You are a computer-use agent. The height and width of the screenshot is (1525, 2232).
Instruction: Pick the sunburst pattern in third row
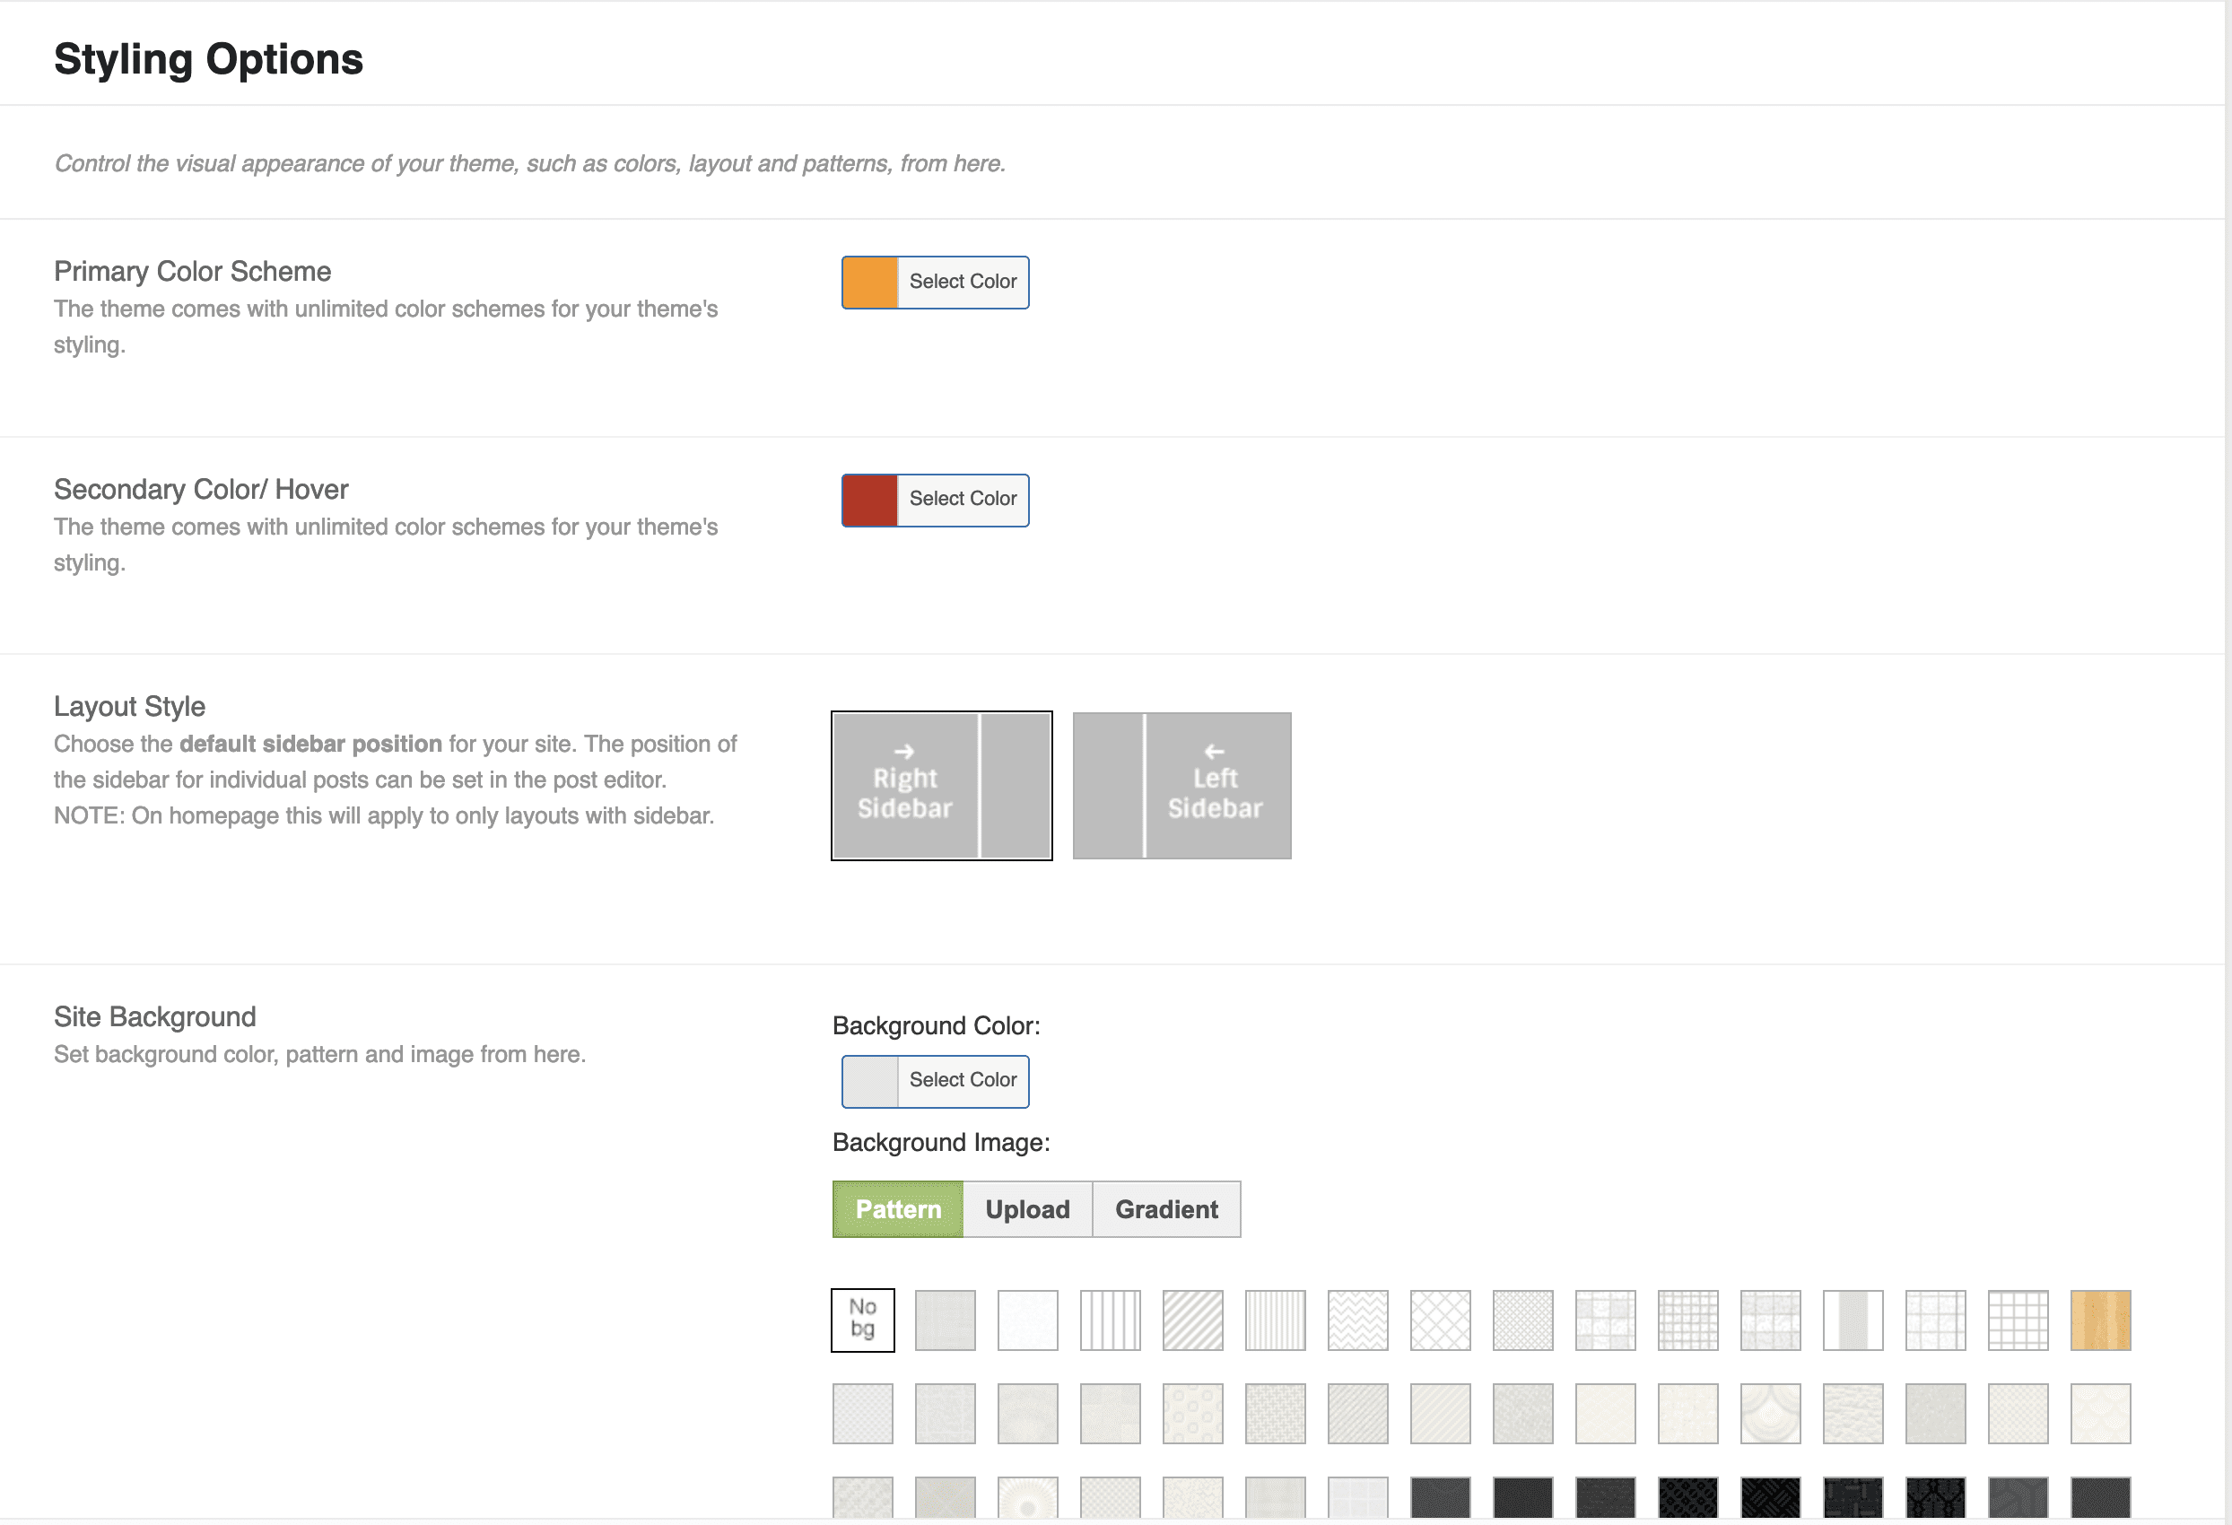click(1028, 1499)
